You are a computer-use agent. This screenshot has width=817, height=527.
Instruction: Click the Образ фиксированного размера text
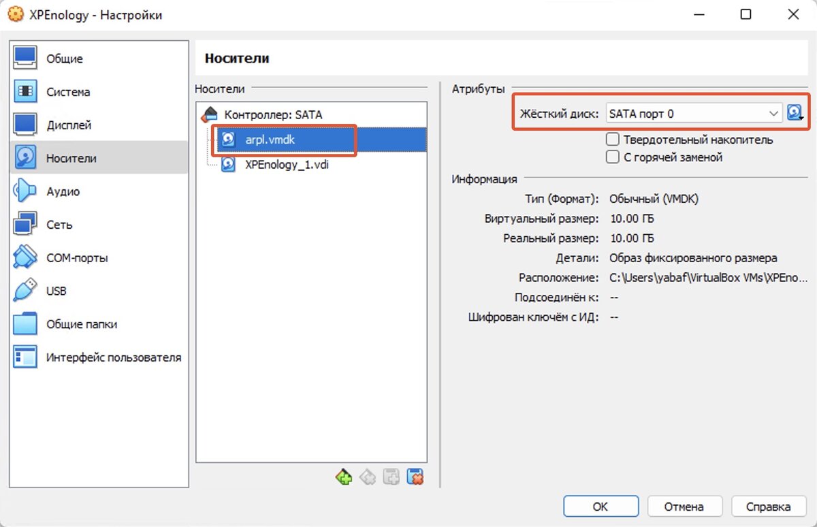pos(693,259)
